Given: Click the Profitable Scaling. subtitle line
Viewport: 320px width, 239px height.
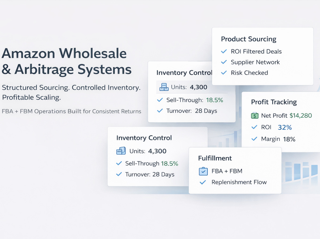Looking at the screenshot, I should click(x=31, y=98).
